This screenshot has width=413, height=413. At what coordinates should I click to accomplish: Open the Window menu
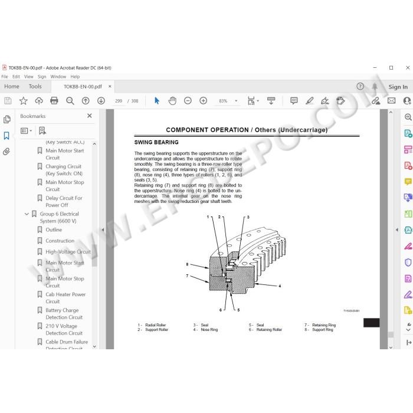pyautogui.click(x=58, y=77)
